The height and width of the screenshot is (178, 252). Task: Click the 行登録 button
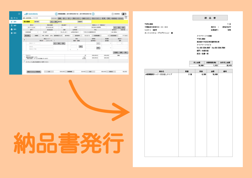[116, 53]
